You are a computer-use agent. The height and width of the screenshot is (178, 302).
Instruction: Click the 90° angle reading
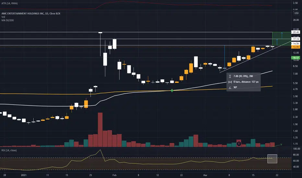click(x=235, y=88)
